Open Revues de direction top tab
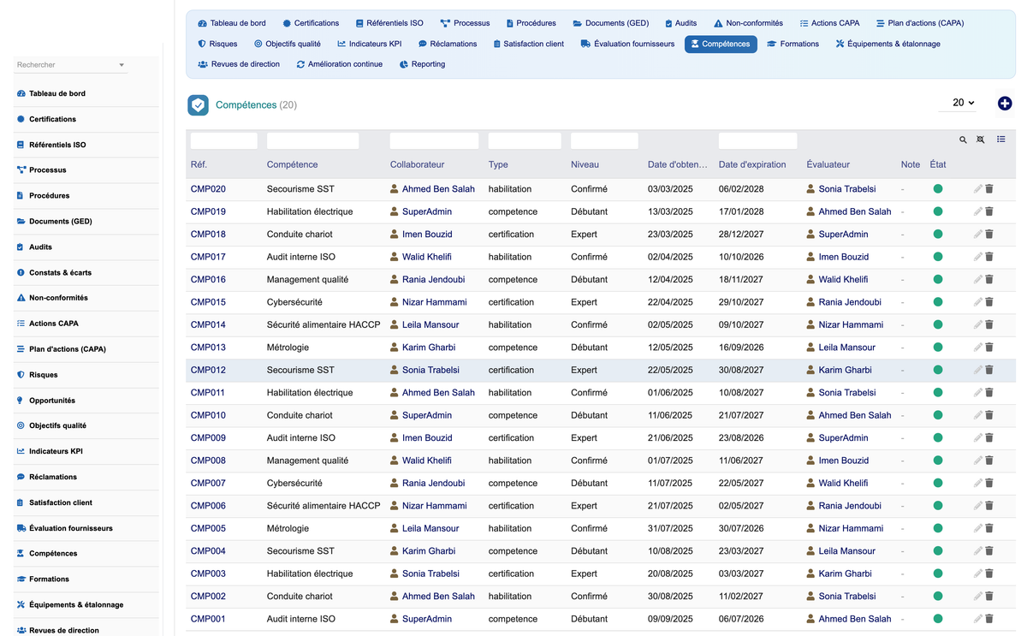This screenshot has width=1027, height=636. point(239,64)
